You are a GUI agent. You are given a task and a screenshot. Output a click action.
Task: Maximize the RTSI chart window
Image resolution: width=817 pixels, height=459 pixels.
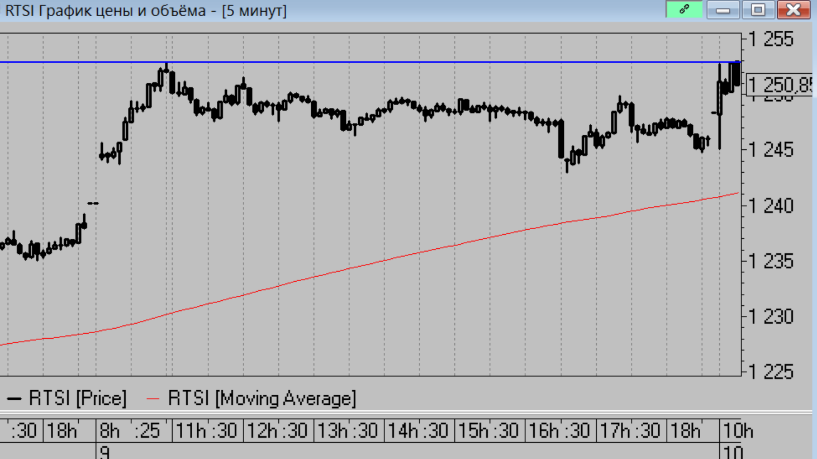[758, 10]
